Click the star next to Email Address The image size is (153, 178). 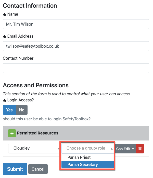pyautogui.click(x=5, y=37)
